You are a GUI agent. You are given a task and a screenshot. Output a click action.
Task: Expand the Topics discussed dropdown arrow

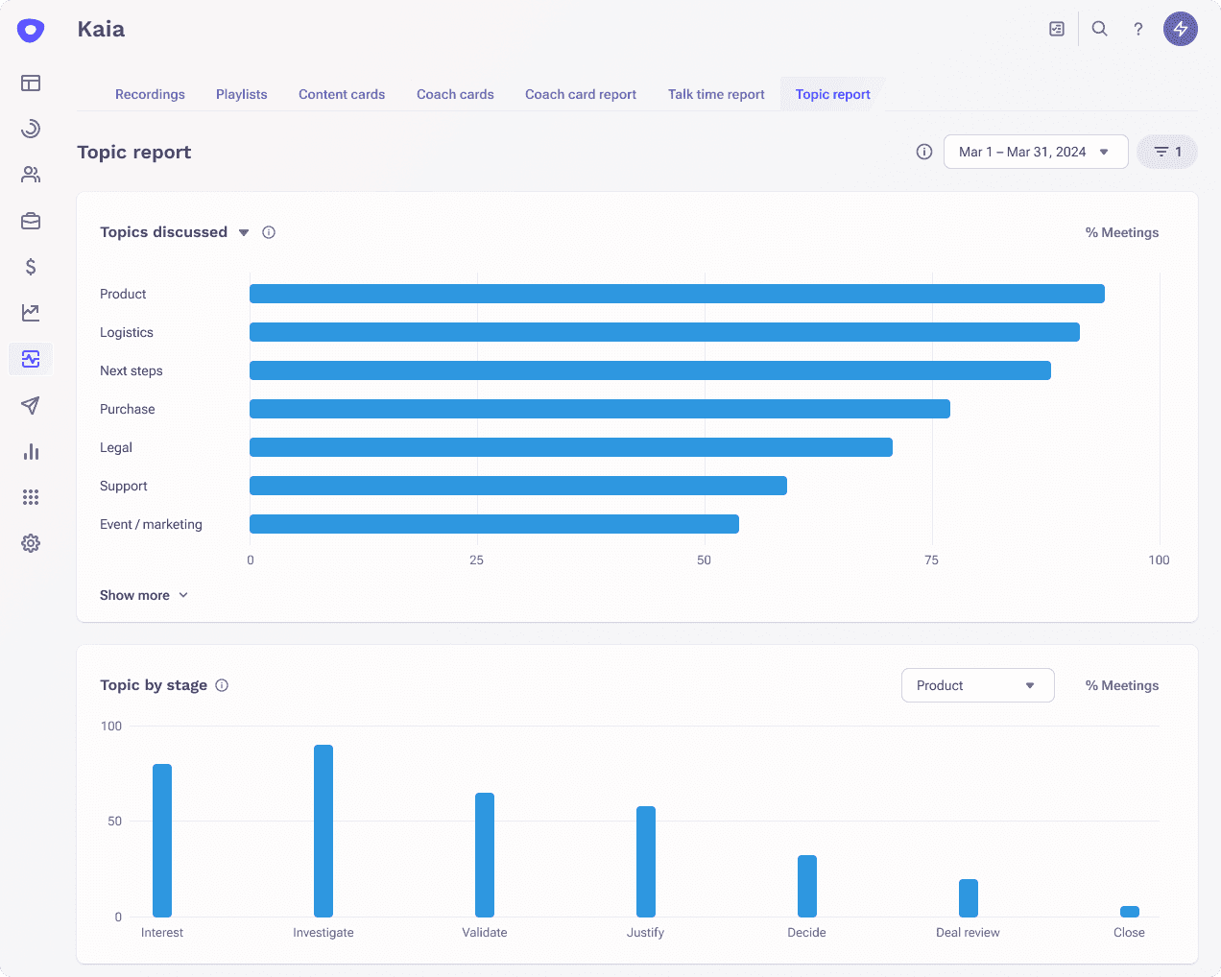click(244, 232)
